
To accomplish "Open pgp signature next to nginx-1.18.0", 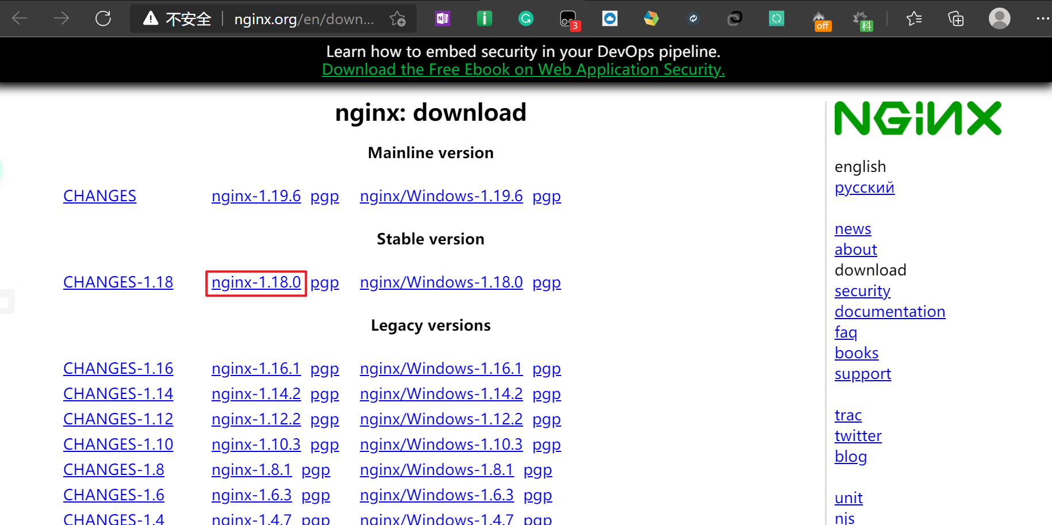I will pyautogui.click(x=325, y=283).
